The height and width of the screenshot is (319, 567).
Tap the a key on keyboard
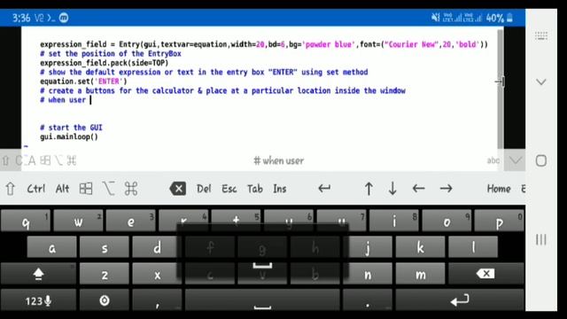51,247
